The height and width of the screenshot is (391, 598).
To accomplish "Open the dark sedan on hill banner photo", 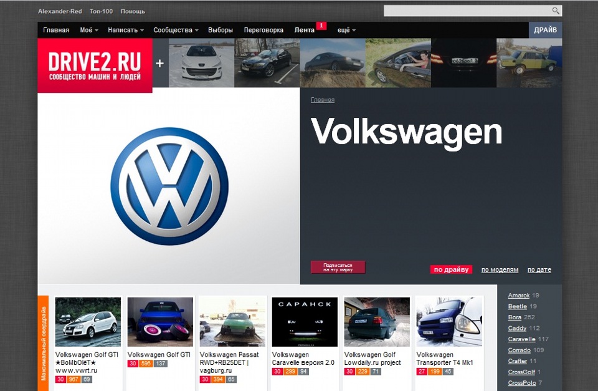I will pos(333,62).
